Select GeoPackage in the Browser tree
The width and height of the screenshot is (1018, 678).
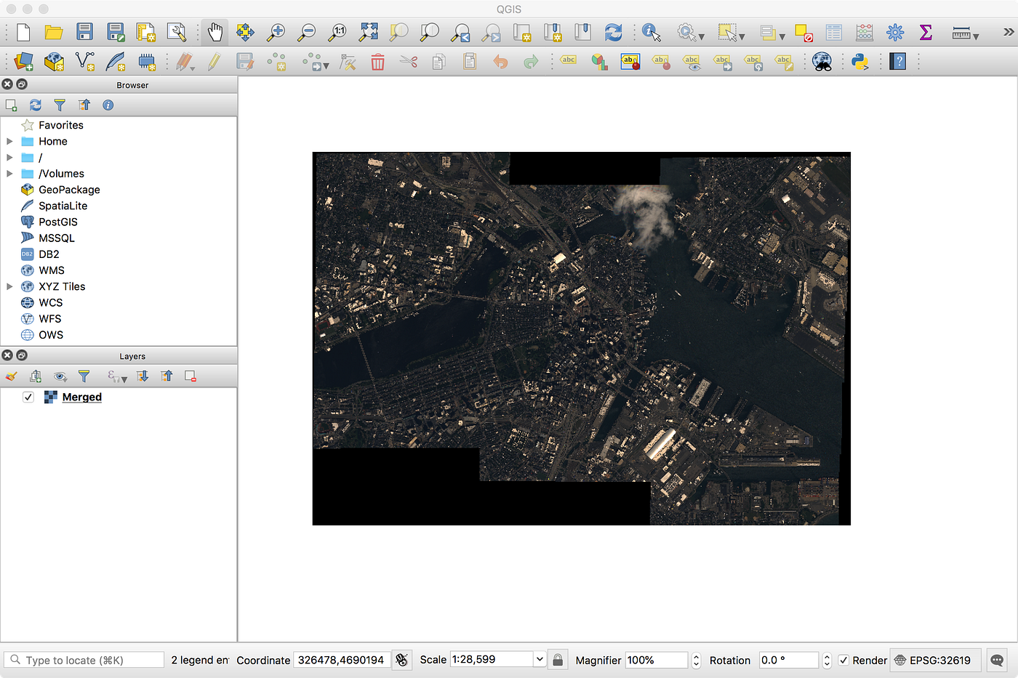click(69, 190)
